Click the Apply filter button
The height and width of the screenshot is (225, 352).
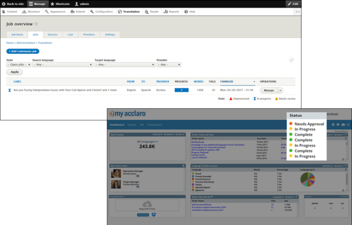coord(15,72)
